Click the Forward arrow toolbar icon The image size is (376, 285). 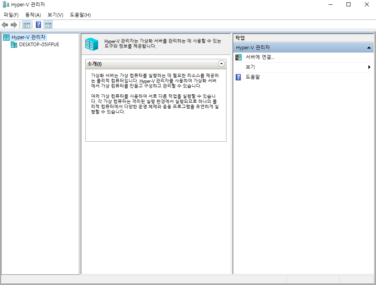click(x=14, y=25)
